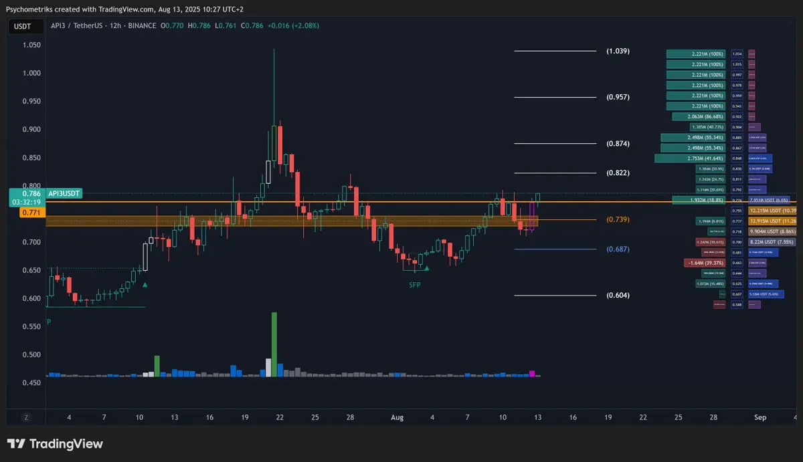Click the 1.034 price cell in profile

pos(737,54)
